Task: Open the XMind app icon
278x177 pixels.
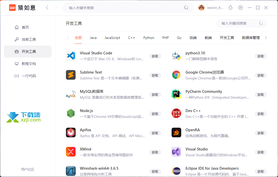Action: tap(71, 152)
